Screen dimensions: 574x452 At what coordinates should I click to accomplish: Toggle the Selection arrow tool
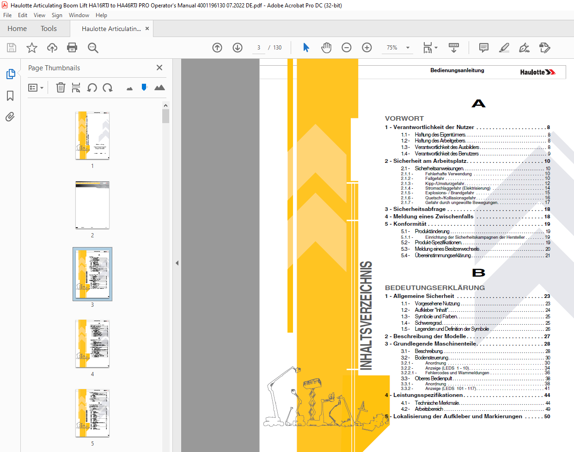pyautogui.click(x=306, y=48)
